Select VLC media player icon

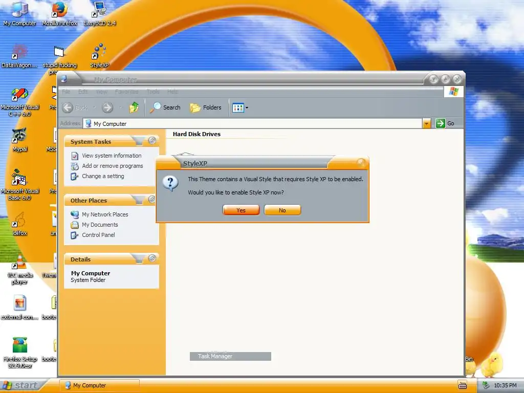[x=20, y=270]
